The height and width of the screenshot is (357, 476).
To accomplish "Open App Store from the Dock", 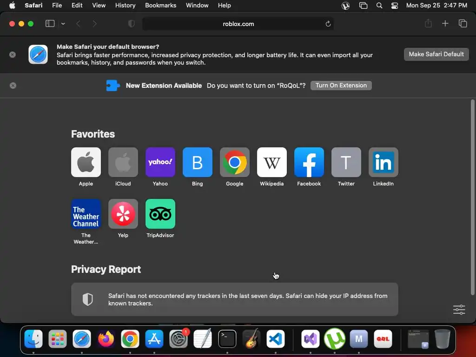I will 154,339.
